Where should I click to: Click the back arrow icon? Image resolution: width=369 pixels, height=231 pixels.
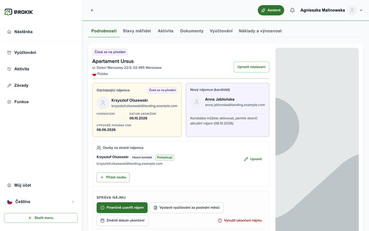[x=92, y=10]
